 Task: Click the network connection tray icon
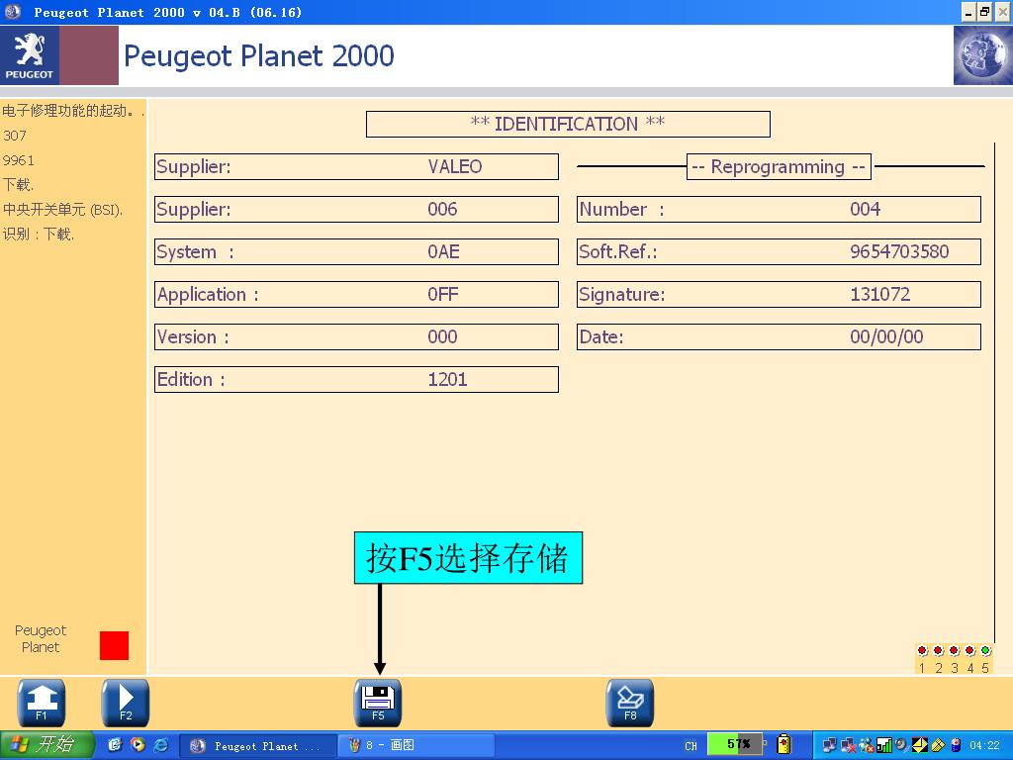[830, 745]
